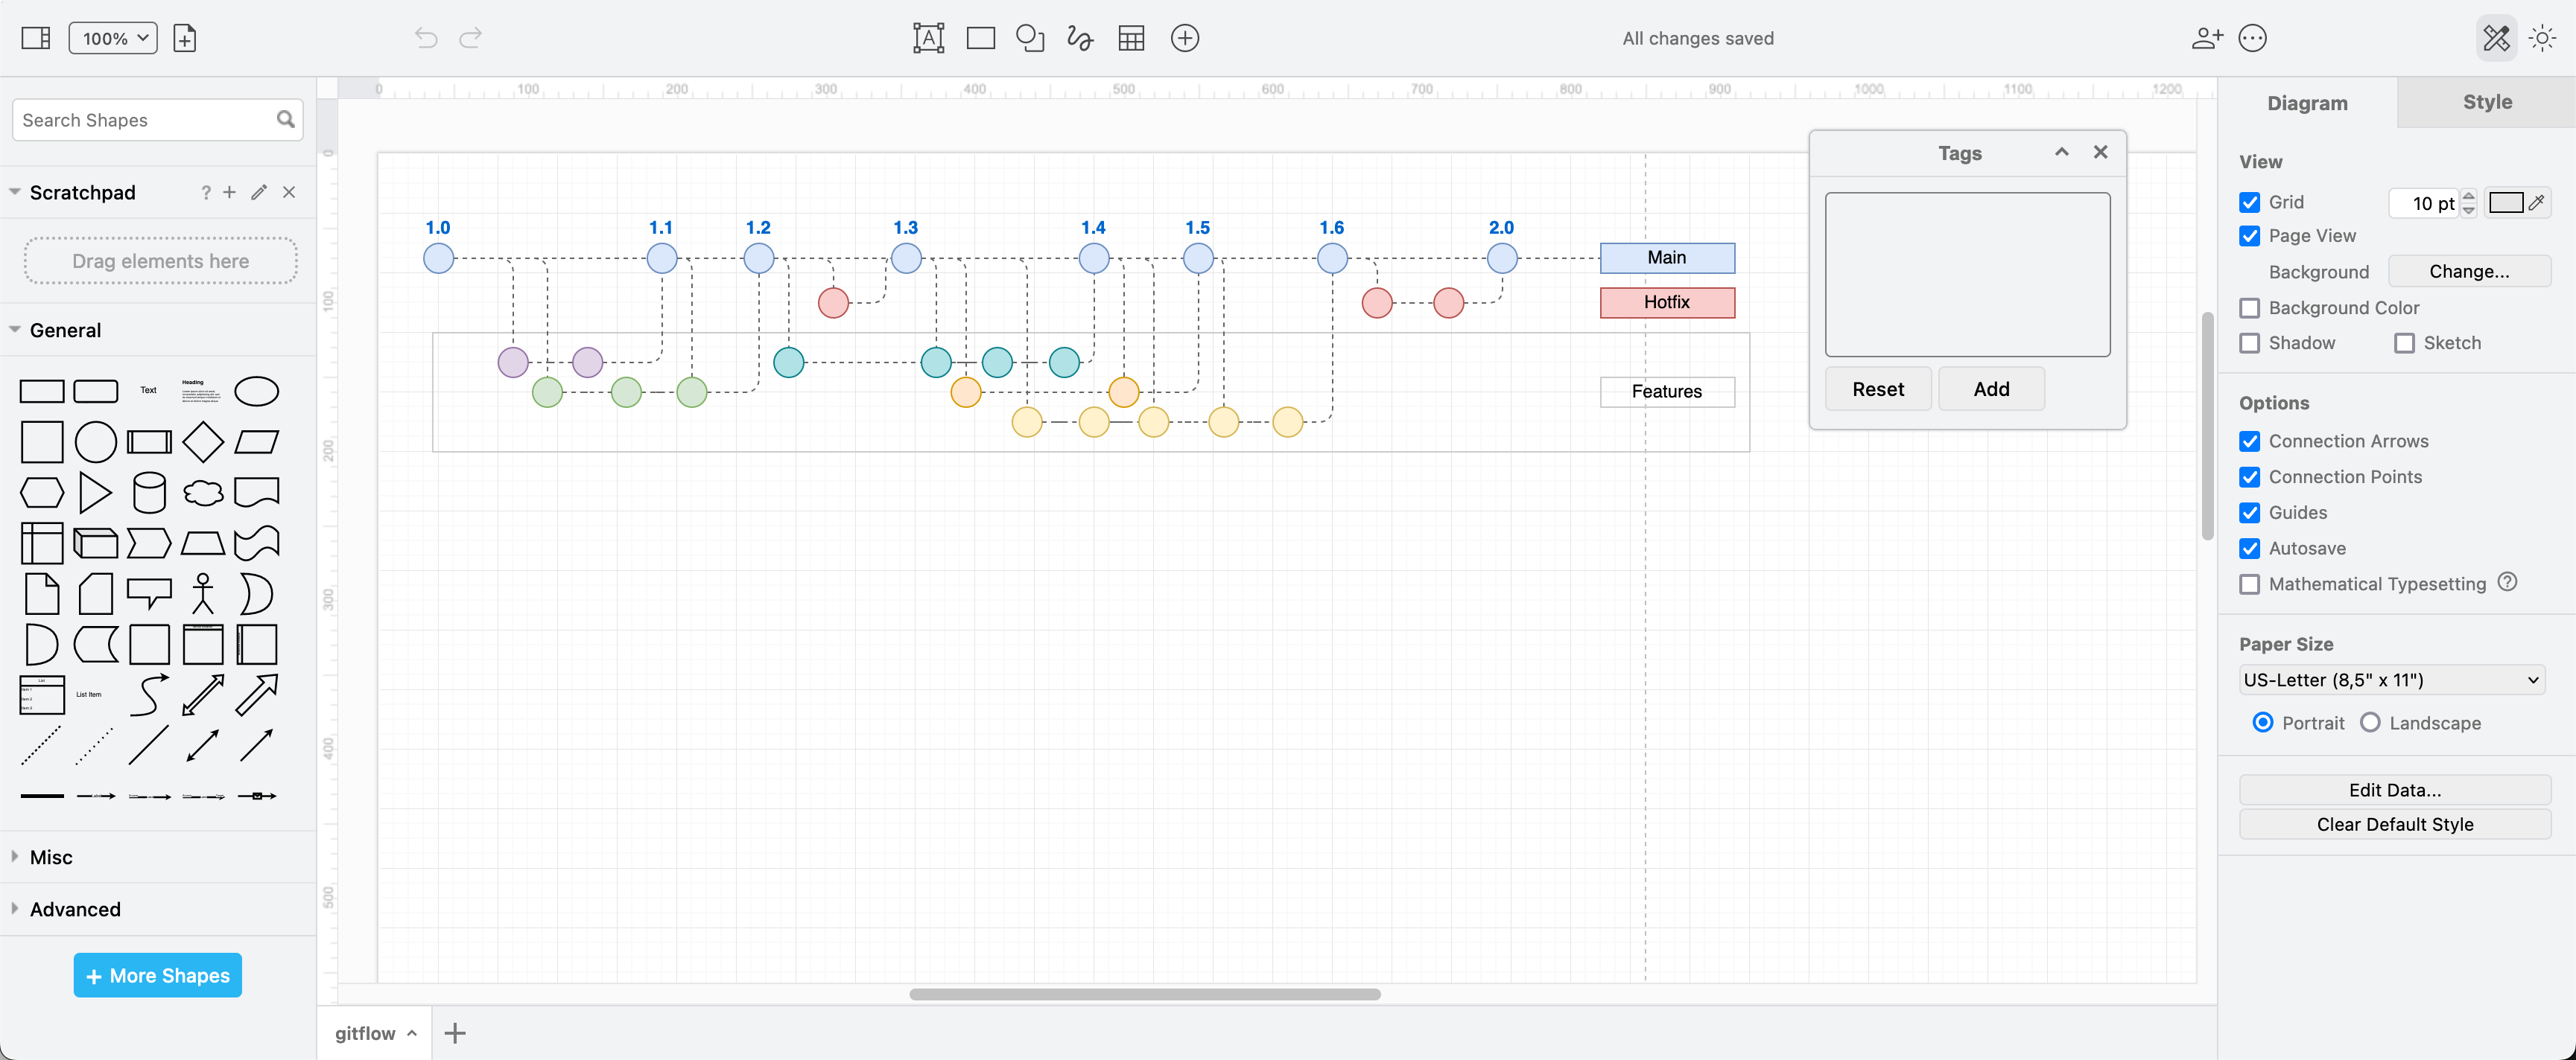Open the insert more elements menu

1184,38
